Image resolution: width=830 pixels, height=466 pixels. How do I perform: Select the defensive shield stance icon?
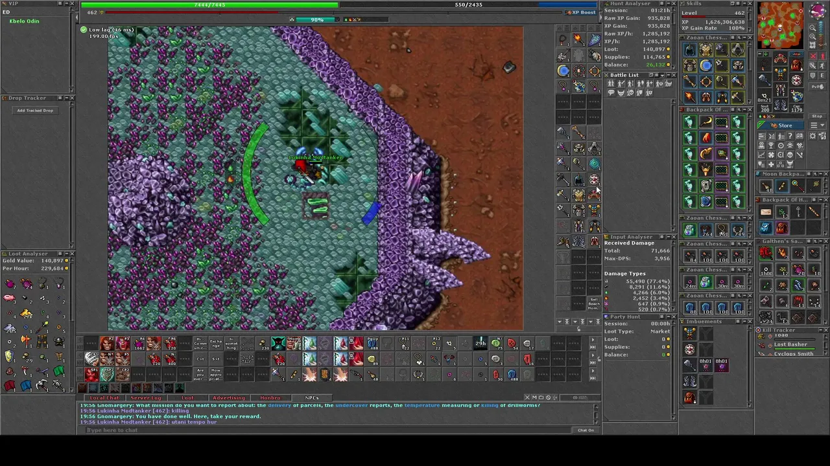(x=812, y=75)
